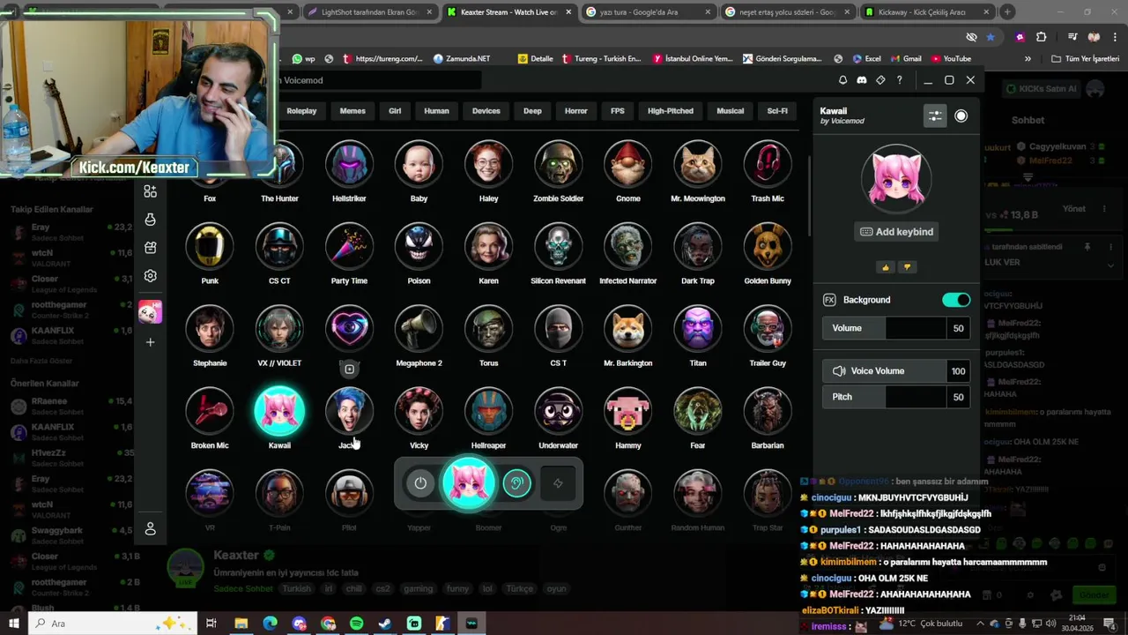Open the Sohbet chat tab

coord(1028,120)
